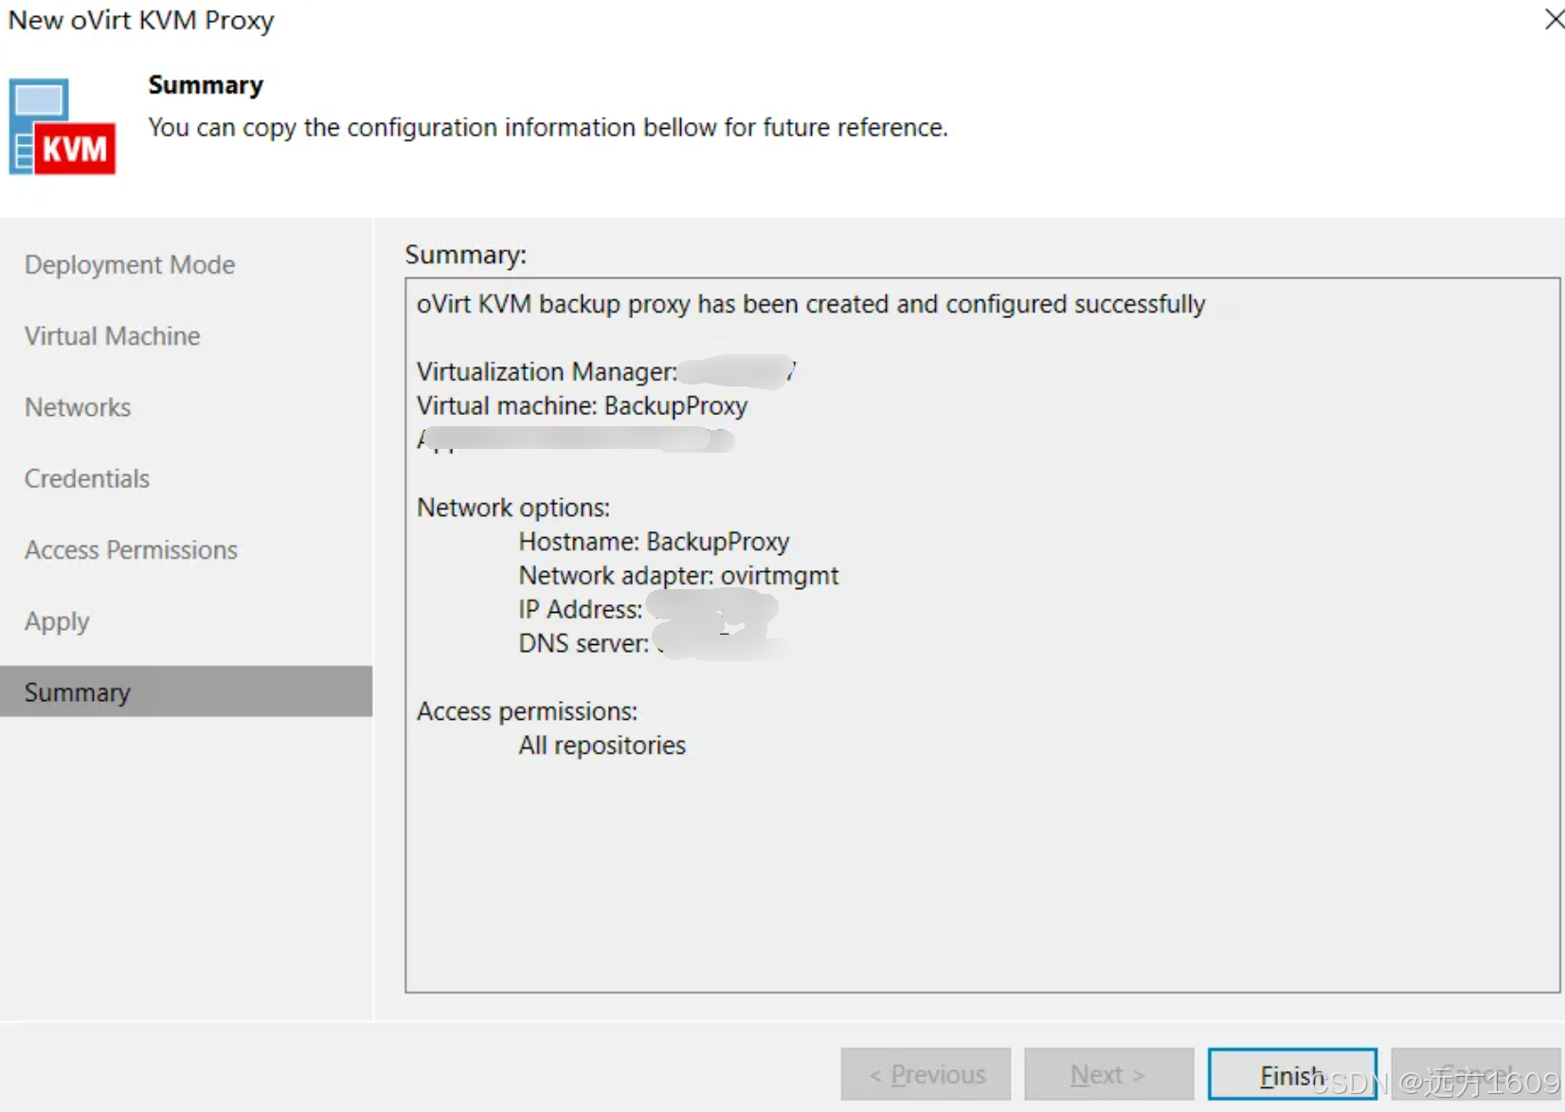Click the DNS server entry
This screenshot has height=1112, width=1565.
point(652,643)
